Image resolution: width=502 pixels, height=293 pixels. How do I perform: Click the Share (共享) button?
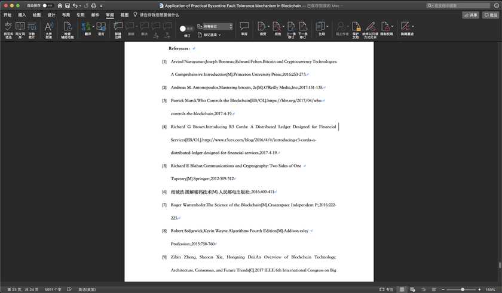[471, 15]
